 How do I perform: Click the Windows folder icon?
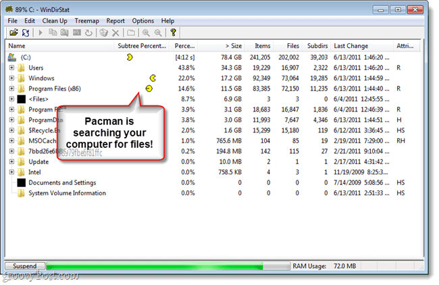click(22, 78)
